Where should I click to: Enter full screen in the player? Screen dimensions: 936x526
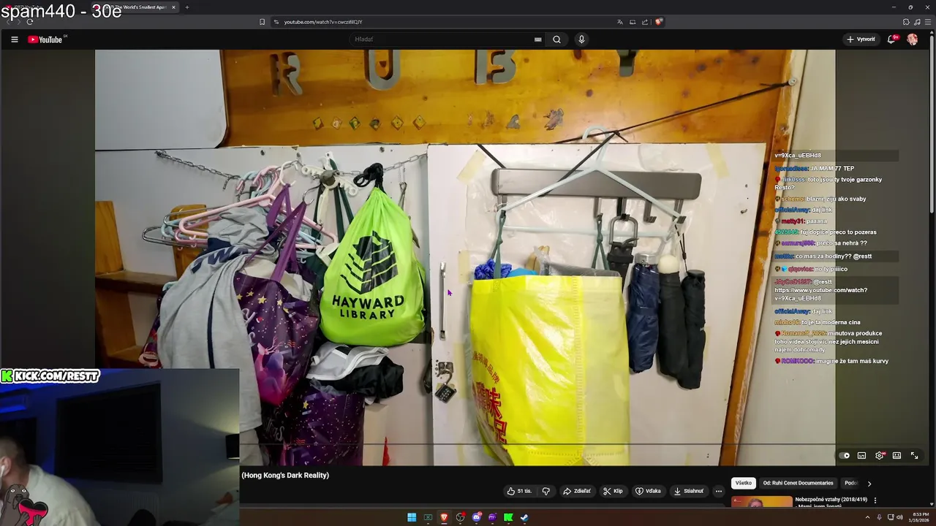(x=914, y=456)
